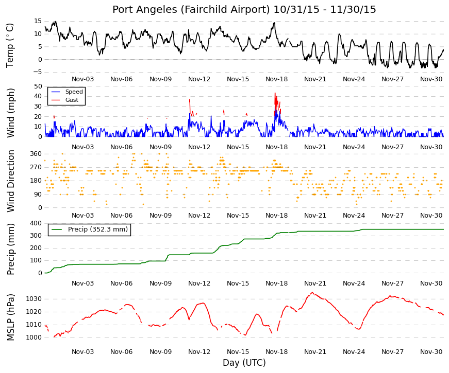Click Nov-12 label under the Wind speed plot

pos(199,147)
